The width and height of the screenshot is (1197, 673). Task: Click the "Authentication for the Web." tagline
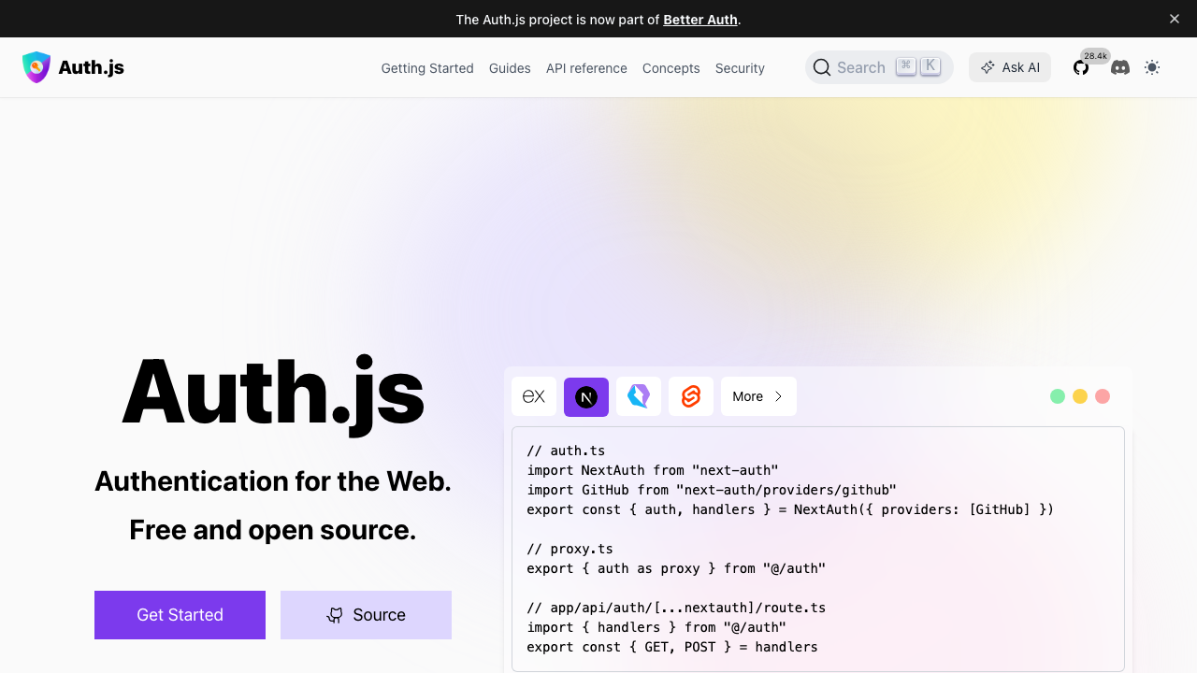tap(273, 481)
